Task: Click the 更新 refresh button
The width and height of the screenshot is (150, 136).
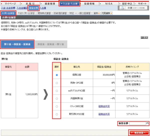Action: click(x=144, y=38)
